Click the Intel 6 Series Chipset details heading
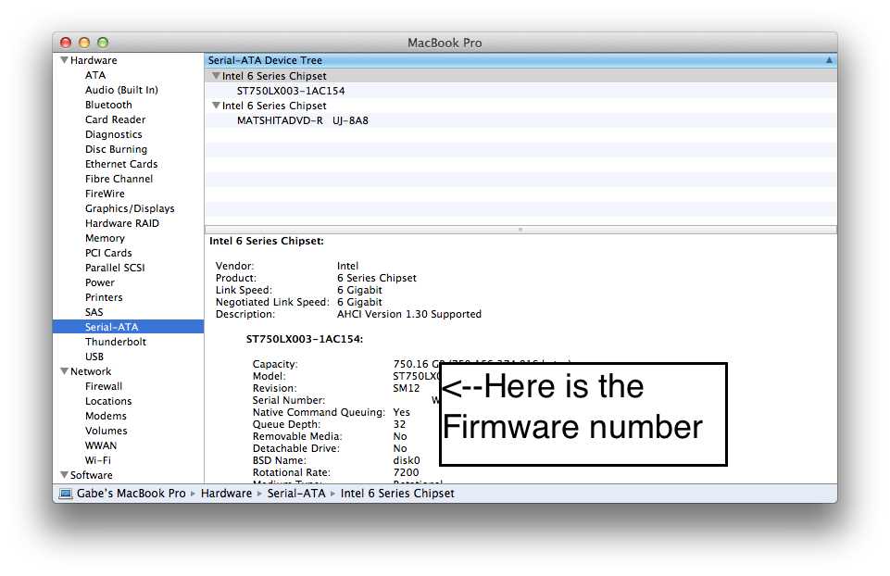The width and height of the screenshot is (890, 576). [267, 241]
